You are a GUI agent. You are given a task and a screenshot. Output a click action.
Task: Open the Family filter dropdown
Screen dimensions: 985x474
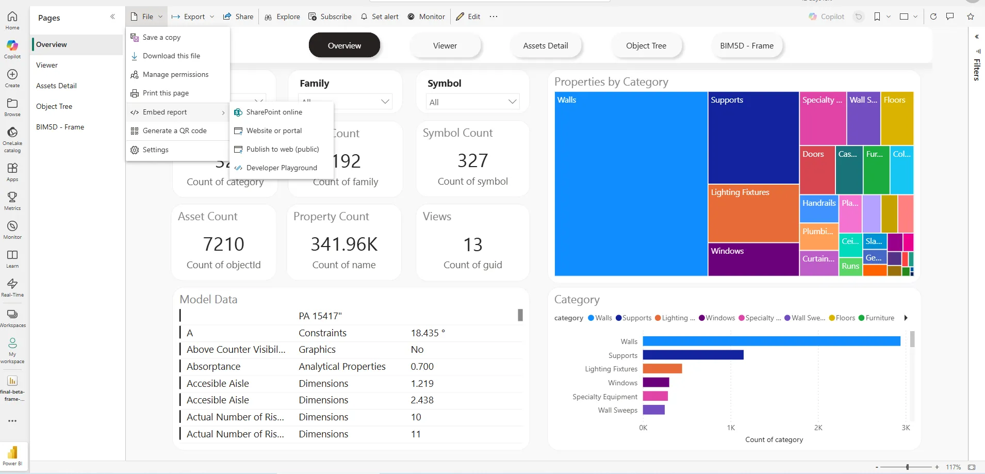coord(385,101)
